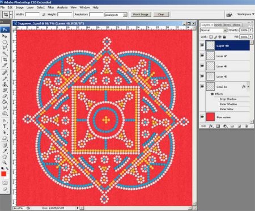Open the Filter menu

(x=51, y=7)
